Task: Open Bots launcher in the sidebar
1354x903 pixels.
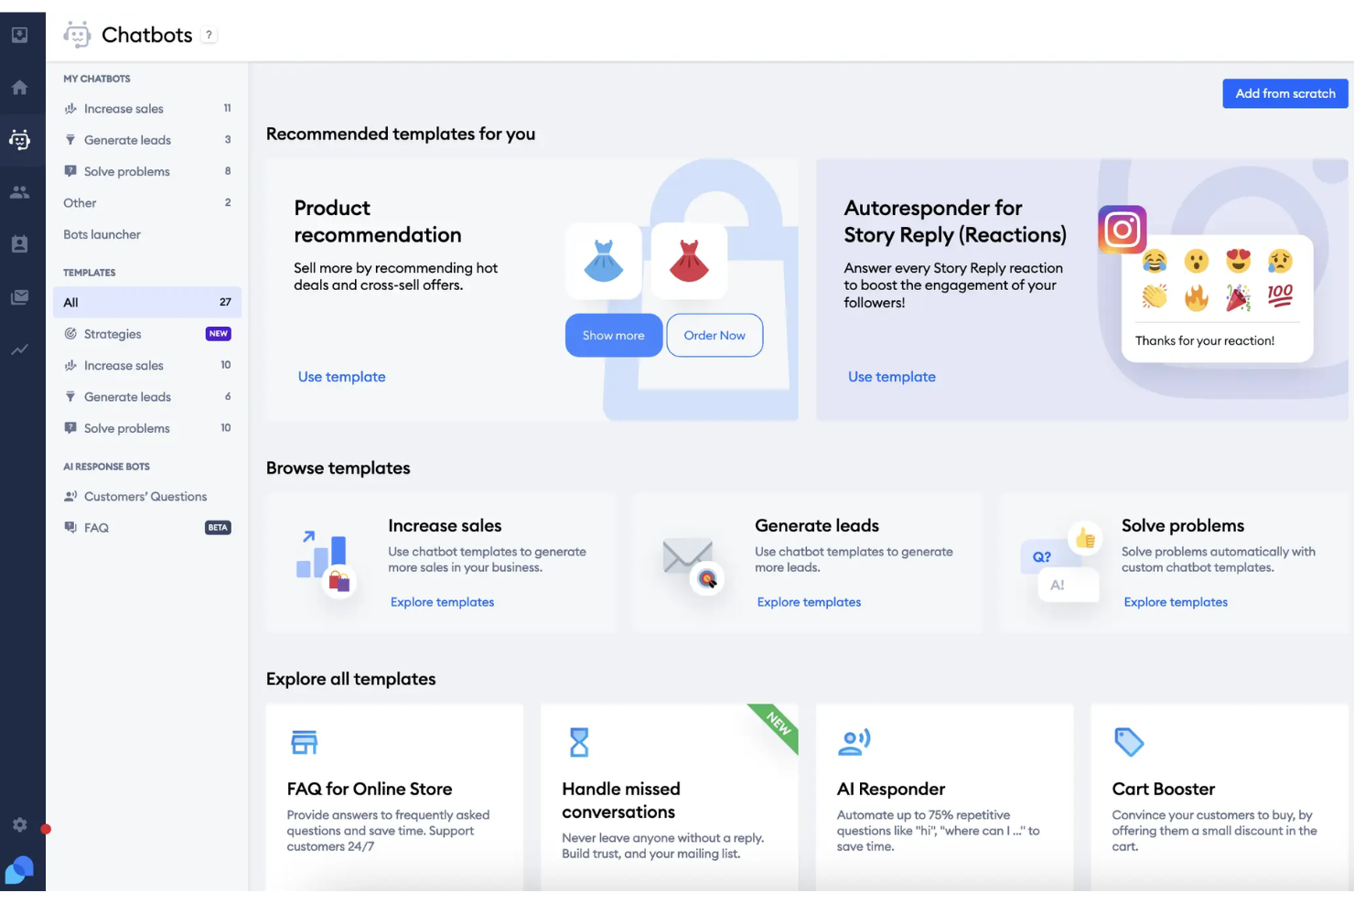Action: (102, 234)
